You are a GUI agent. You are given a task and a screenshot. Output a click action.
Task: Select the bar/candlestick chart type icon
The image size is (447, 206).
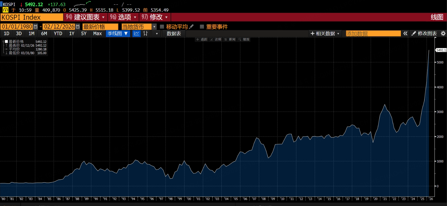[x=145, y=34]
